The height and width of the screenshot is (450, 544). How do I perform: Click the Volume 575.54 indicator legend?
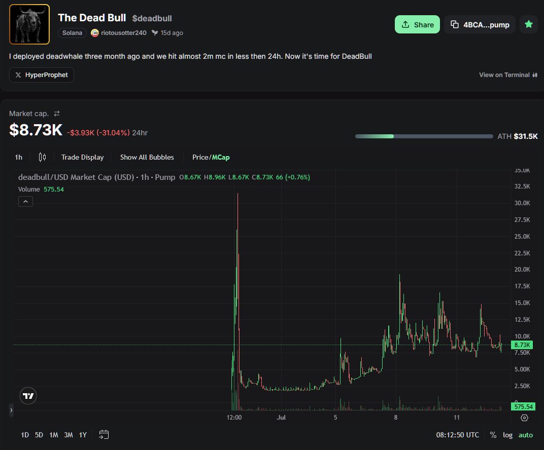[41, 190]
